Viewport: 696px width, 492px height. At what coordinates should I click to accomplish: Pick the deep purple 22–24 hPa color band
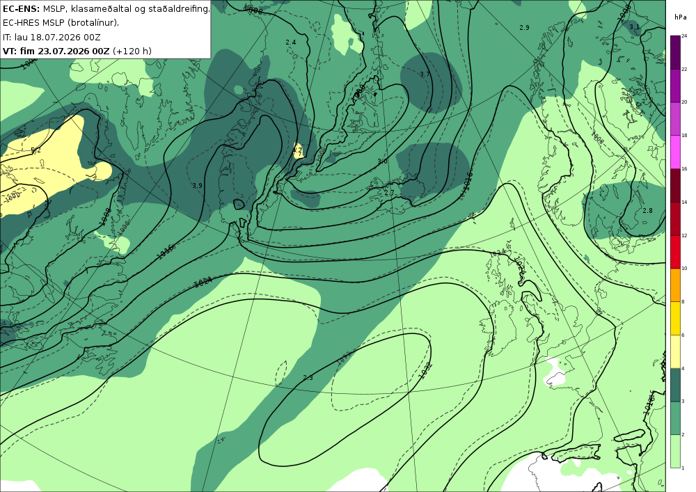675,52
